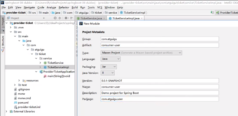Open the Edit menu

(11, 8)
